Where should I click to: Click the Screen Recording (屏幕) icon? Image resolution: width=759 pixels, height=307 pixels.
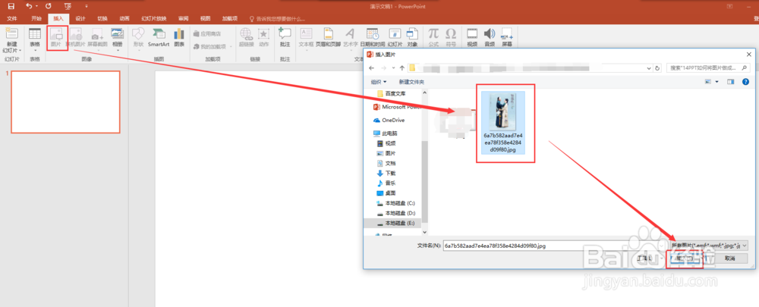point(507,38)
